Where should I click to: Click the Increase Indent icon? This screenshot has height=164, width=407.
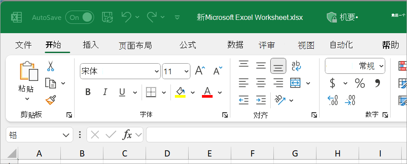(261, 100)
